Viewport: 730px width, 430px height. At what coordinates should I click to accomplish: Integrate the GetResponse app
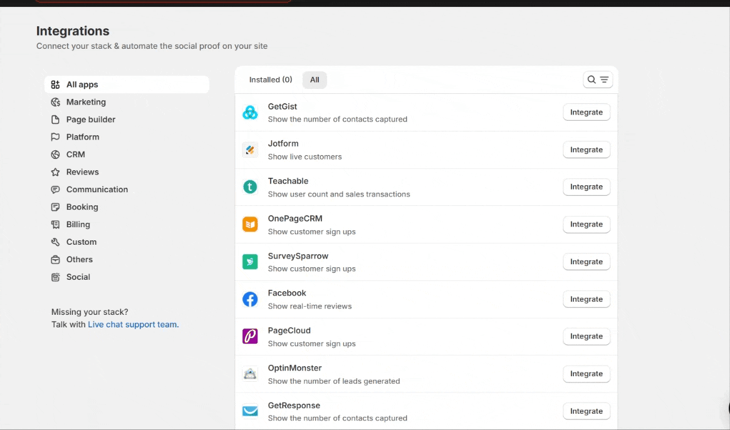586,411
